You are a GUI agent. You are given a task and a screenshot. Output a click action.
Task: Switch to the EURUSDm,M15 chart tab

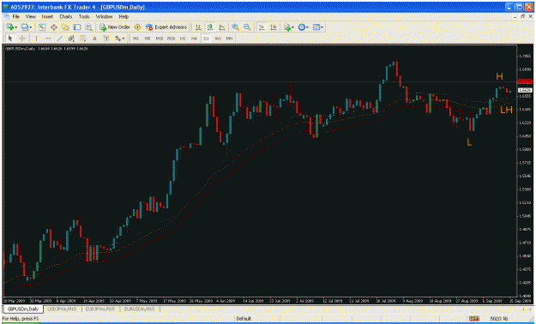coord(139,309)
